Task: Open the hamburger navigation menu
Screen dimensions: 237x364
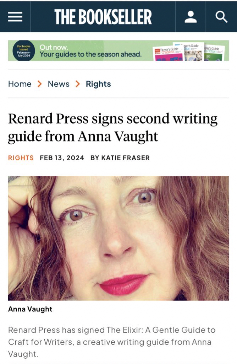Action: (x=15, y=17)
